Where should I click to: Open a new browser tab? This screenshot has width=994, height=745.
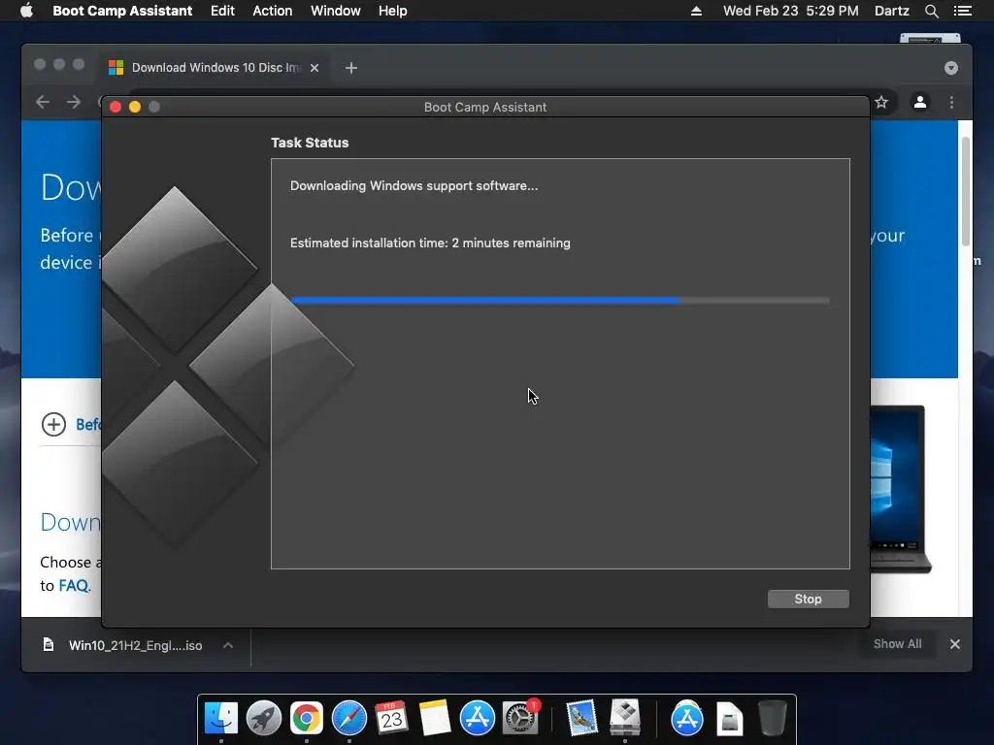click(x=351, y=68)
